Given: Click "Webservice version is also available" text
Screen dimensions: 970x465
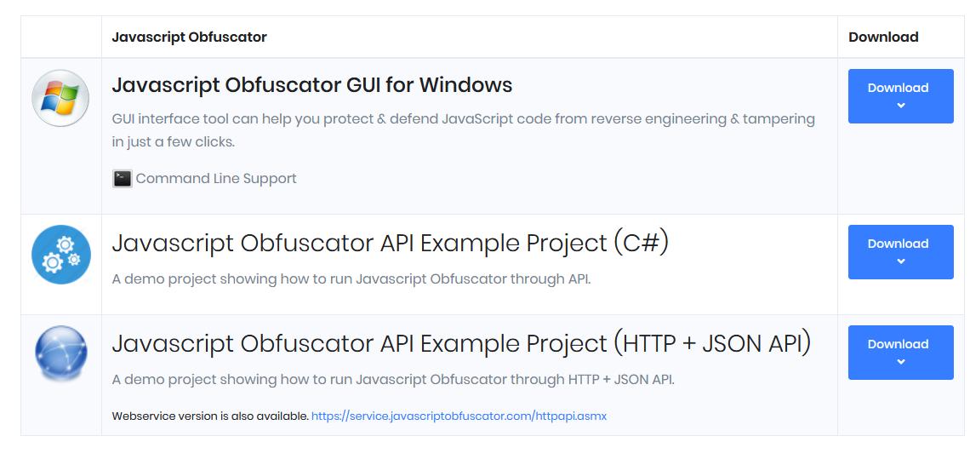Looking at the screenshot, I should pyautogui.click(x=210, y=416).
